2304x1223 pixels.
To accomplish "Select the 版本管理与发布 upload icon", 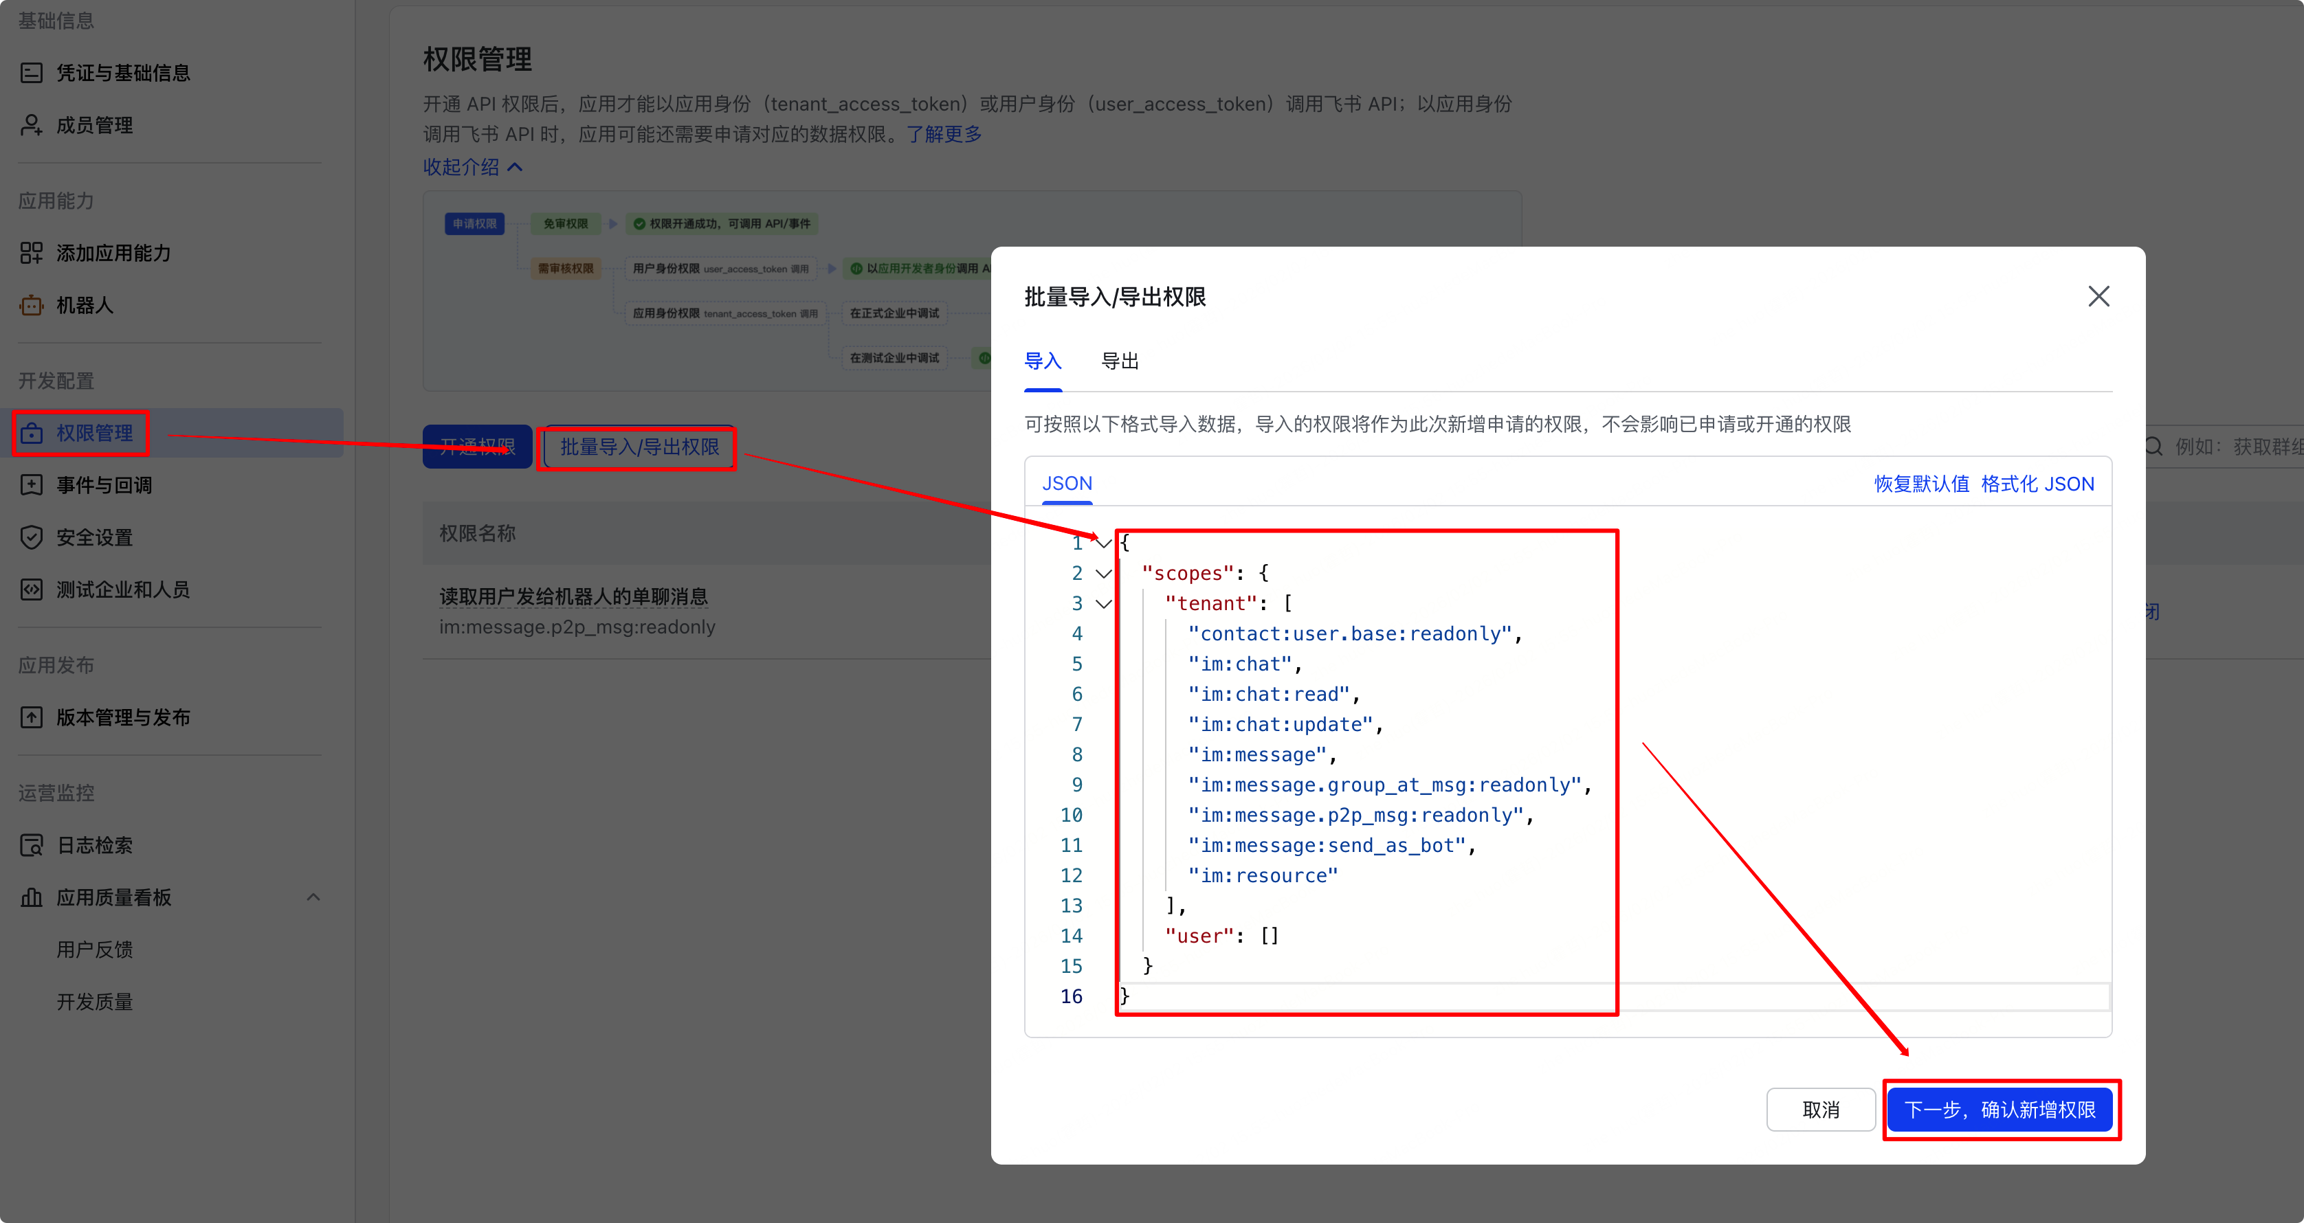I will [32, 717].
